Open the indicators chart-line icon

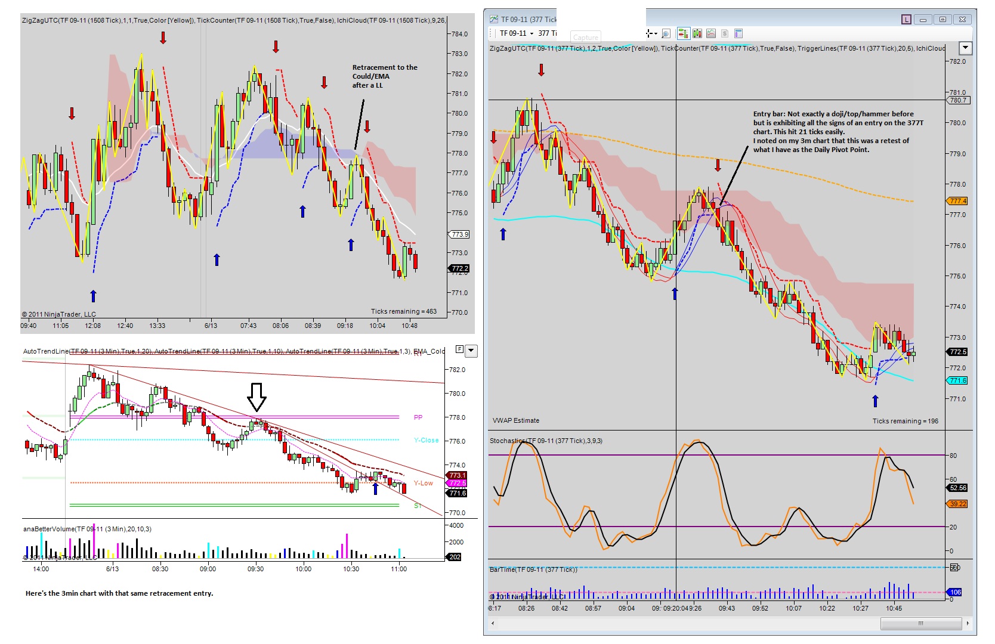tap(711, 33)
